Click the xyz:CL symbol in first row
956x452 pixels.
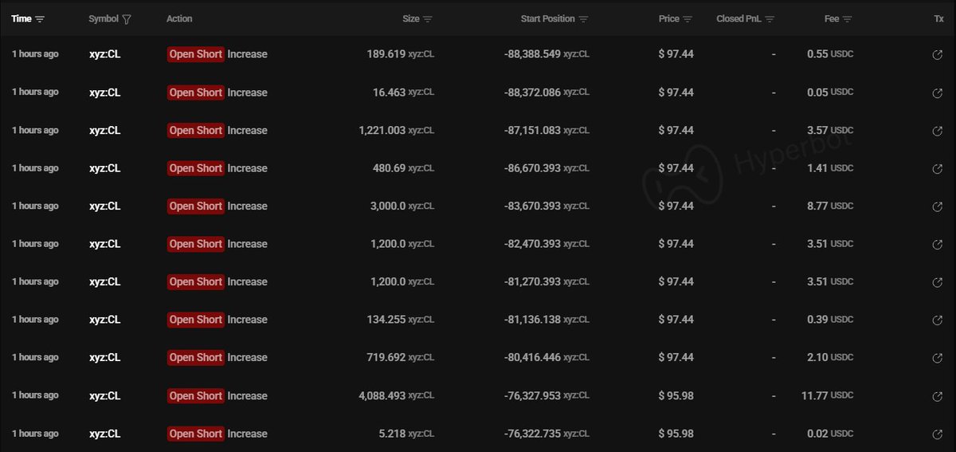[x=104, y=54]
